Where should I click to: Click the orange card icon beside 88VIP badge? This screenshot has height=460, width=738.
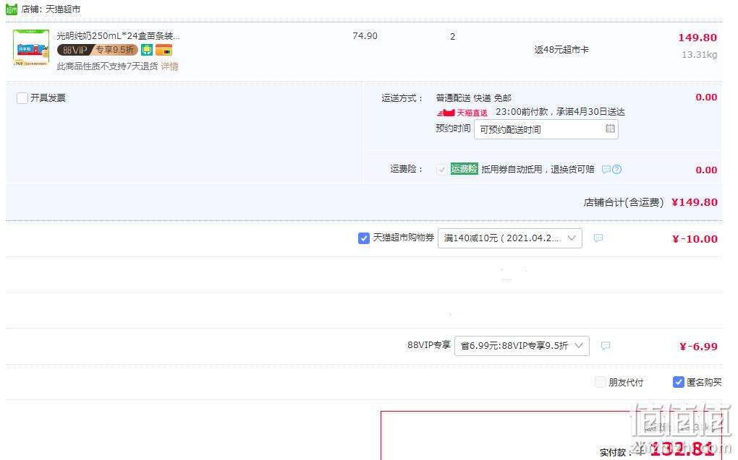tap(164, 50)
